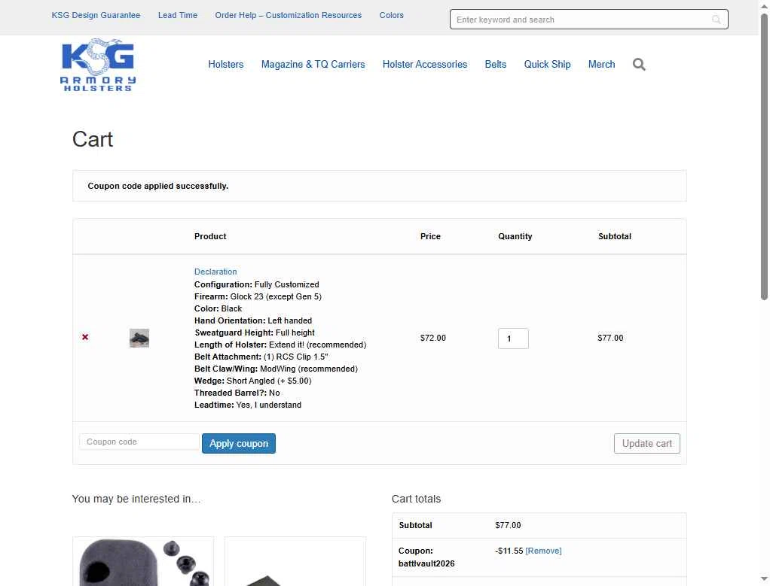Open the Merch menu item

(601, 64)
